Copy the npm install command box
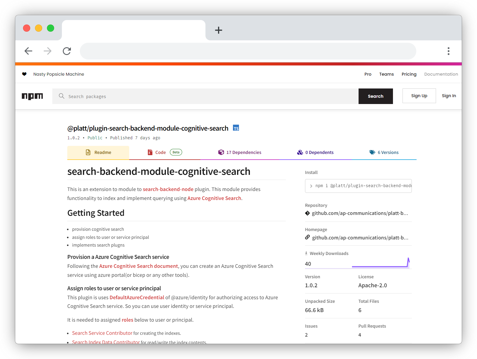 (x=358, y=186)
